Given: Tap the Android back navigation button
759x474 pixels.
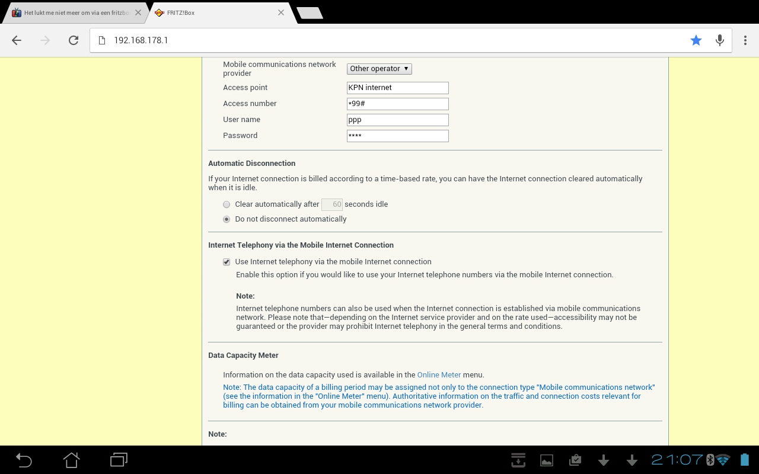Looking at the screenshot, I should click(24, 460).
